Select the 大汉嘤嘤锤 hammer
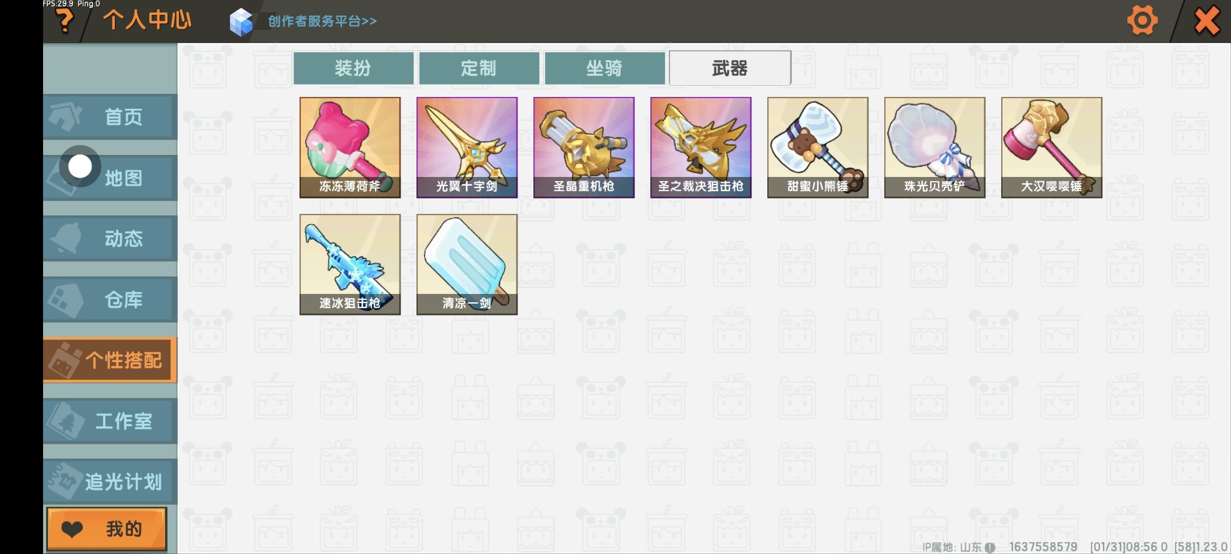1231x554 pixels. pos(1051,147)
